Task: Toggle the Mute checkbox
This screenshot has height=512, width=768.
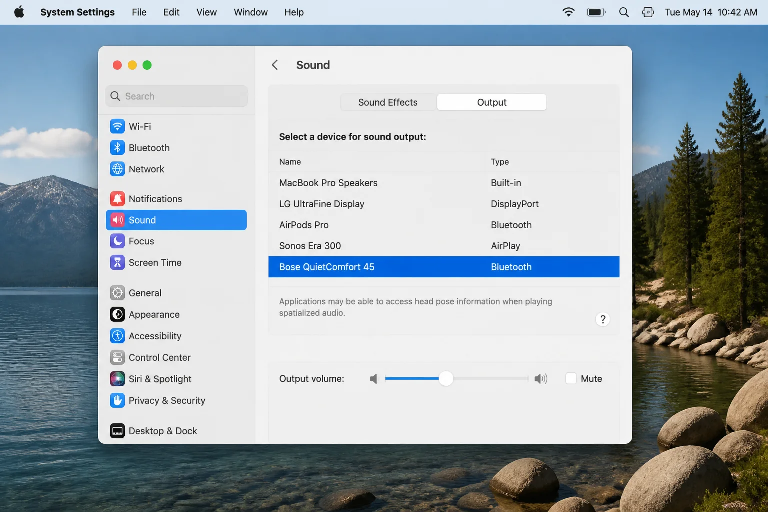Action: [571, 378]
